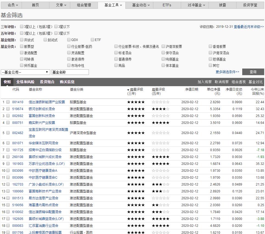265x234 pixels.
Task: Tick the 货币基金 checkbox
Action: coord(22,65)
